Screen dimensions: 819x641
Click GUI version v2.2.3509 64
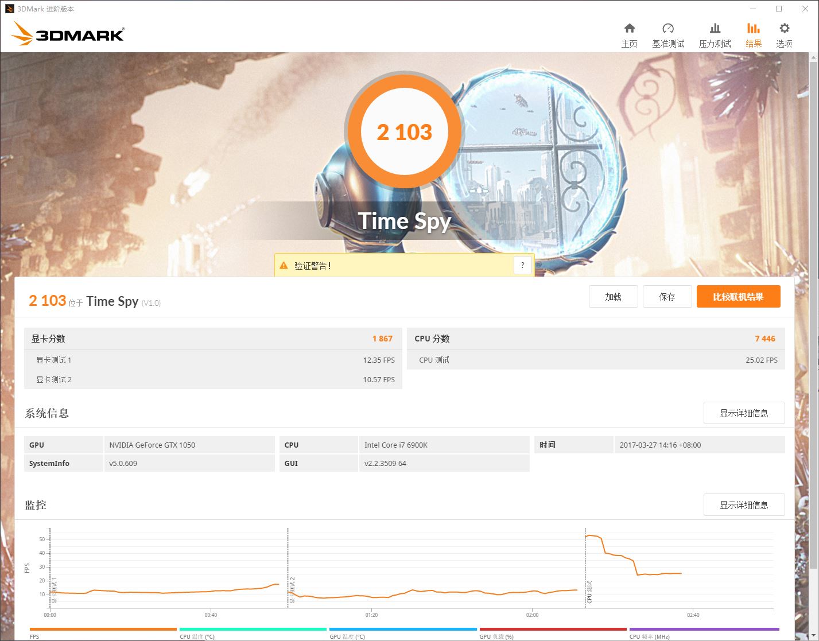click(x=385, y=463)
